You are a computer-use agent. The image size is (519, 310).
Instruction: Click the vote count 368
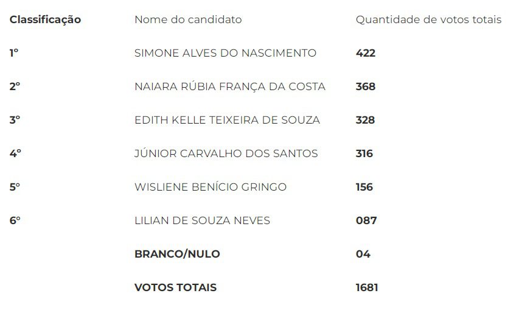pos(366,86)
